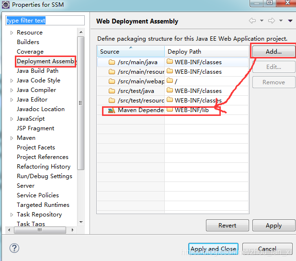Expand the Resource tree node
The image size is (296, 261).
[x=11, y=33]
